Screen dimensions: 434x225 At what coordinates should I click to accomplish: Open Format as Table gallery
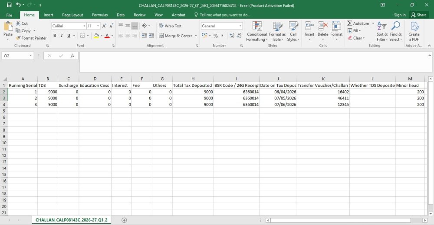[x=277, y=32]
